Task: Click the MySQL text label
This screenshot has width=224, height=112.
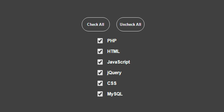Action: (x=115, y=94)
